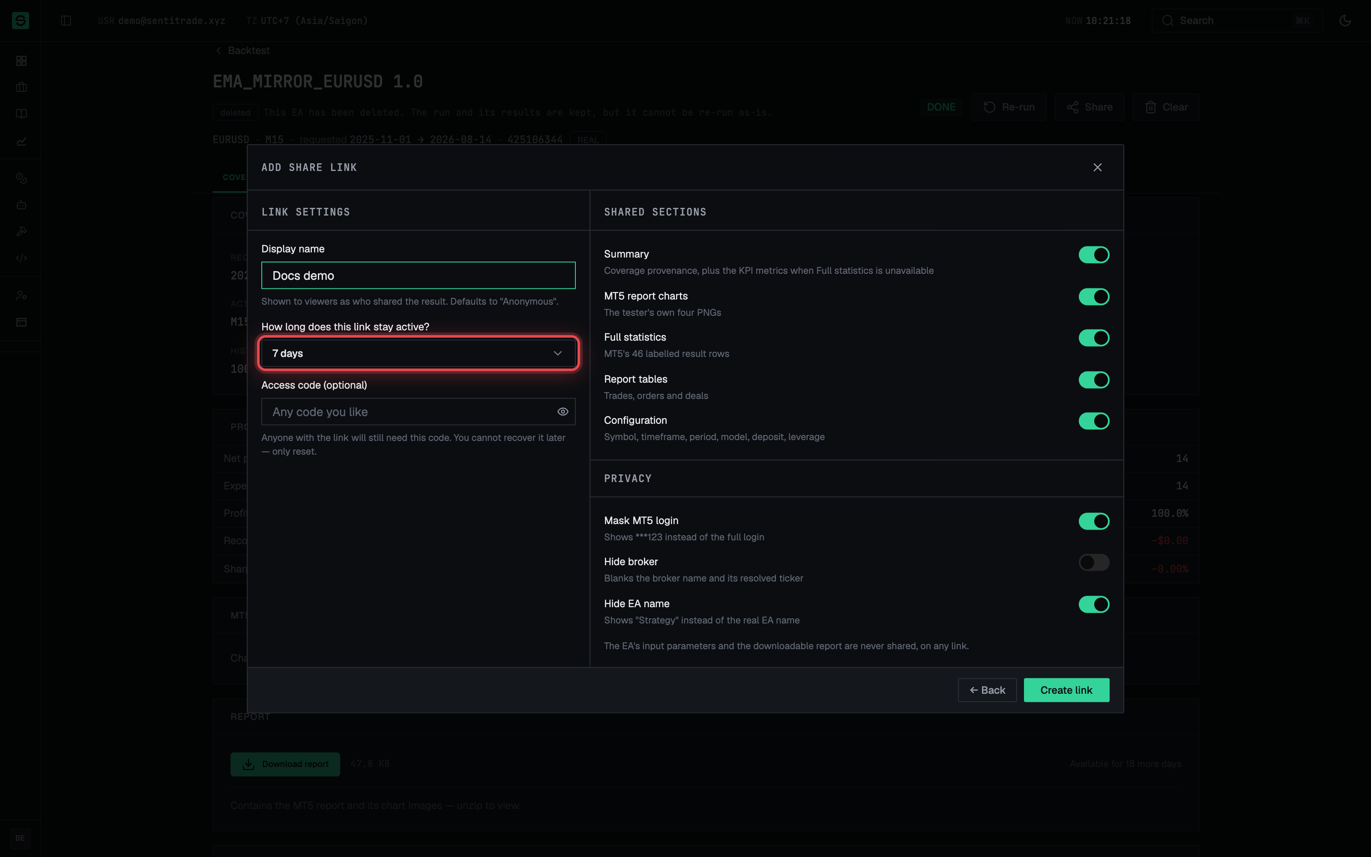Toggle dark mode with the moon icon
Image resolution: width=1371 pixels, height=857 pixels.
(x=1345, y=21)
